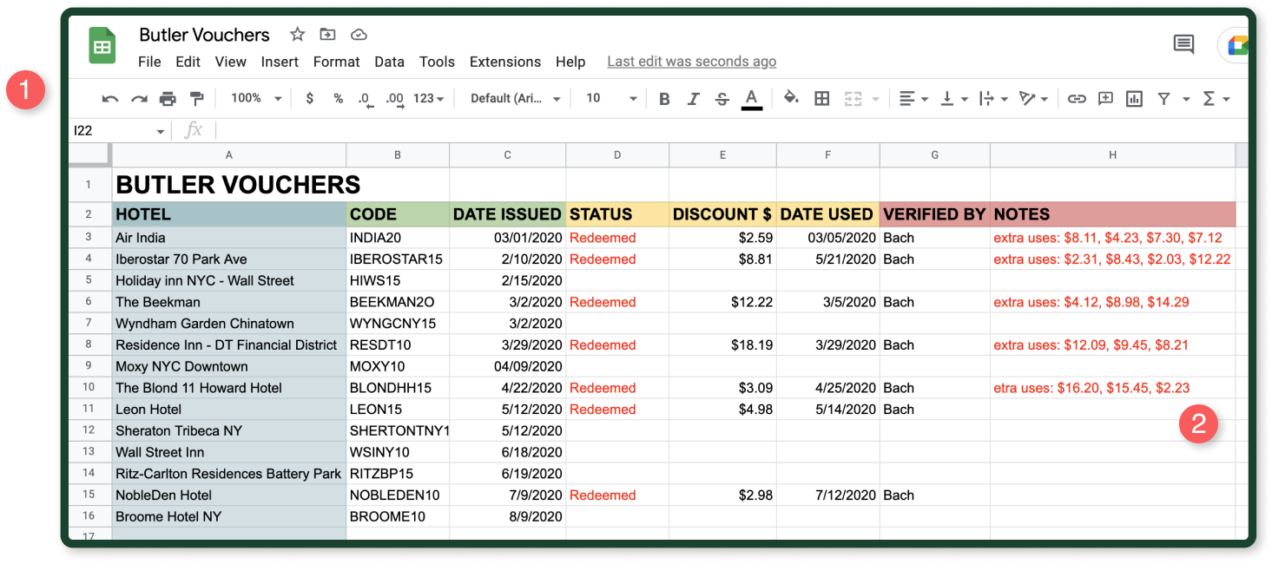Image resolution: width=1272 pixels, height=564 pixels.
Task: Click the Print icon
Action: click(168, 99)
